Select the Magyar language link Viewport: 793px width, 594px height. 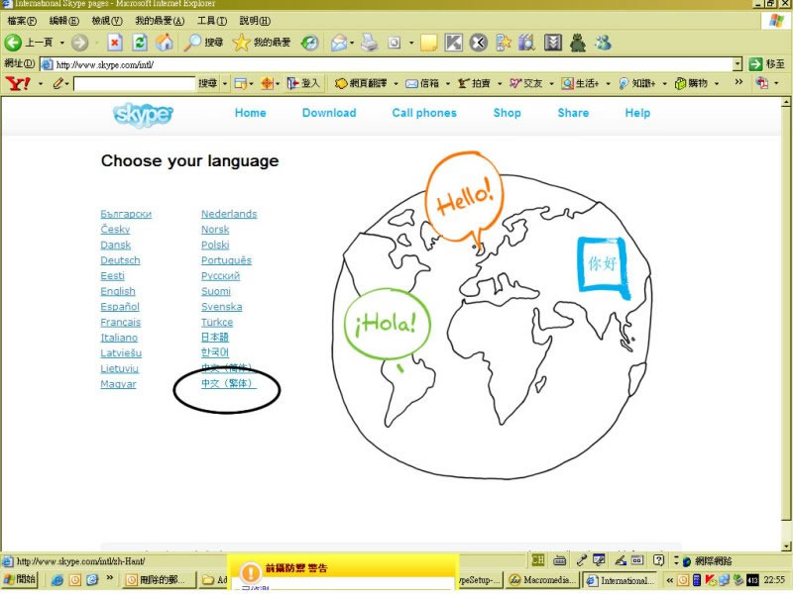tap(118, 384)
